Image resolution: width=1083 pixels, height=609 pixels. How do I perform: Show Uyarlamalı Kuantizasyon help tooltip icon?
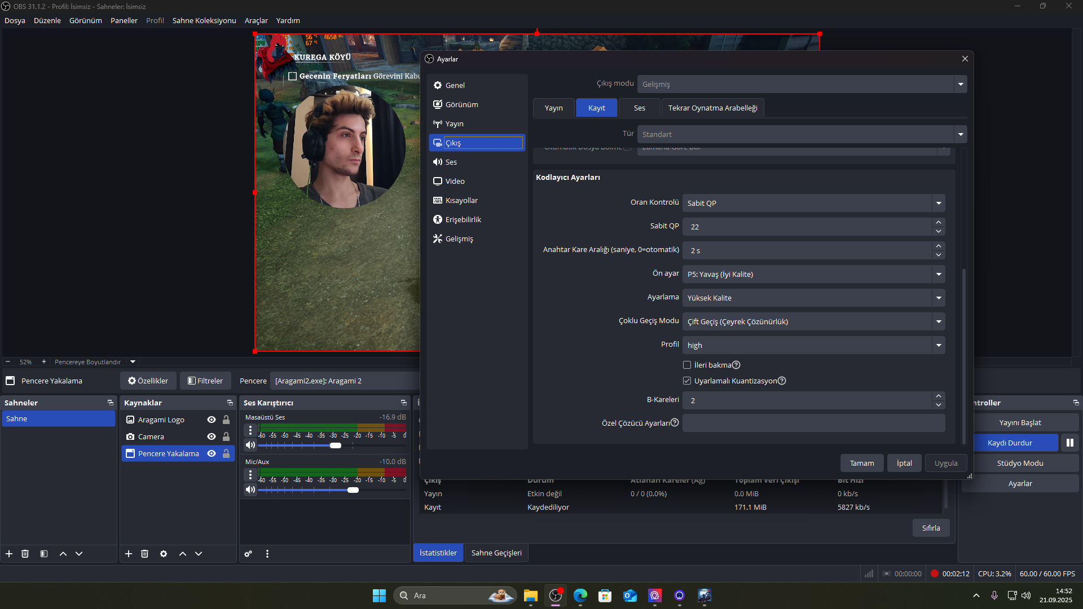tap(782, 381)
